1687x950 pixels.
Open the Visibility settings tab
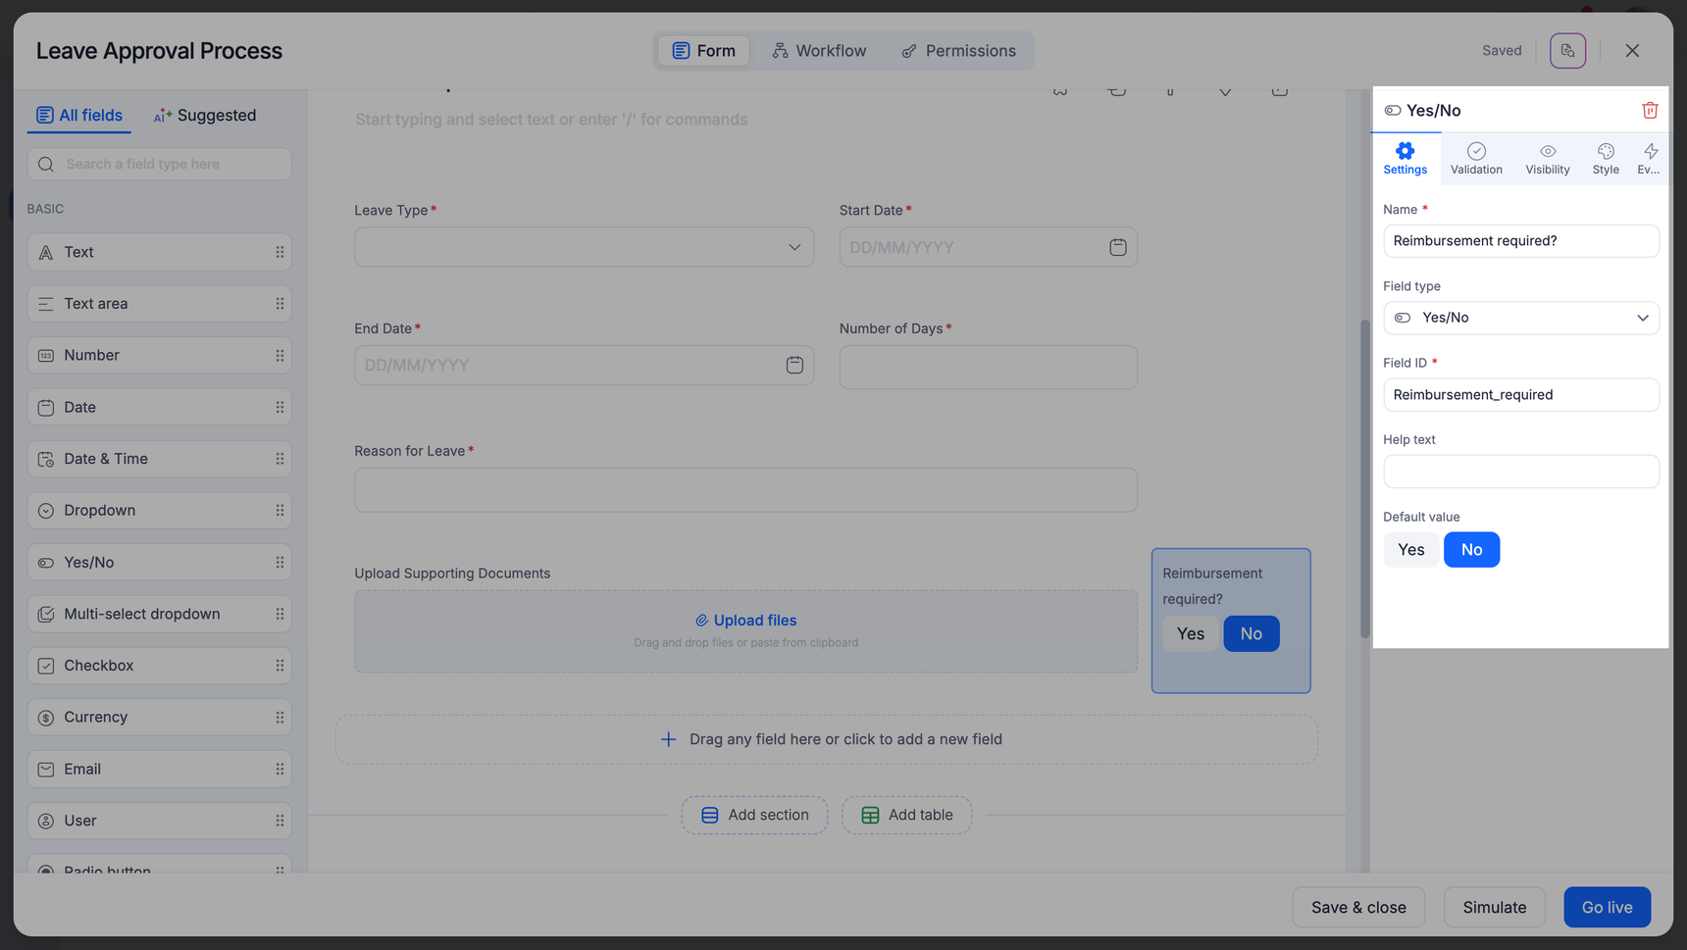coord(1547,159)
